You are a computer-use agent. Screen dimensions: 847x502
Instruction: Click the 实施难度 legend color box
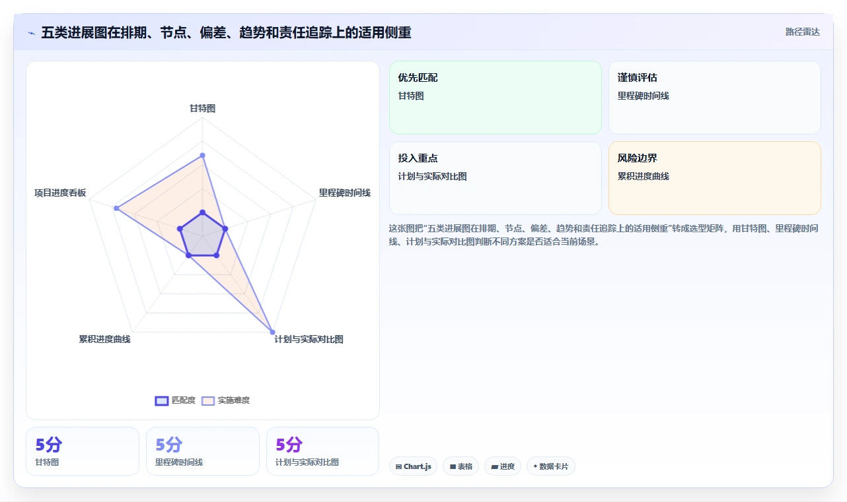208,400
